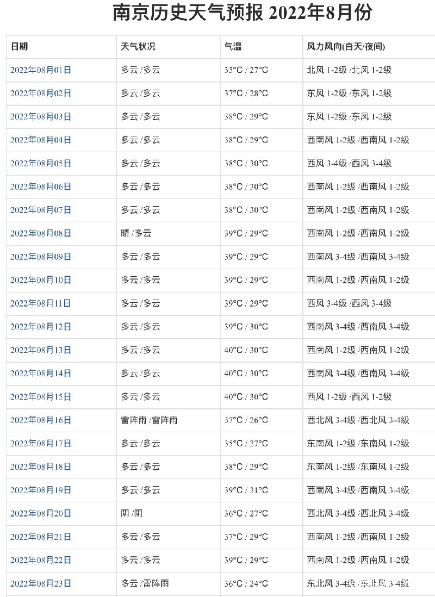The image size is (435, 597).
Task: Open the 2022年08月01日 date link
Action: [x=41, y=70]
